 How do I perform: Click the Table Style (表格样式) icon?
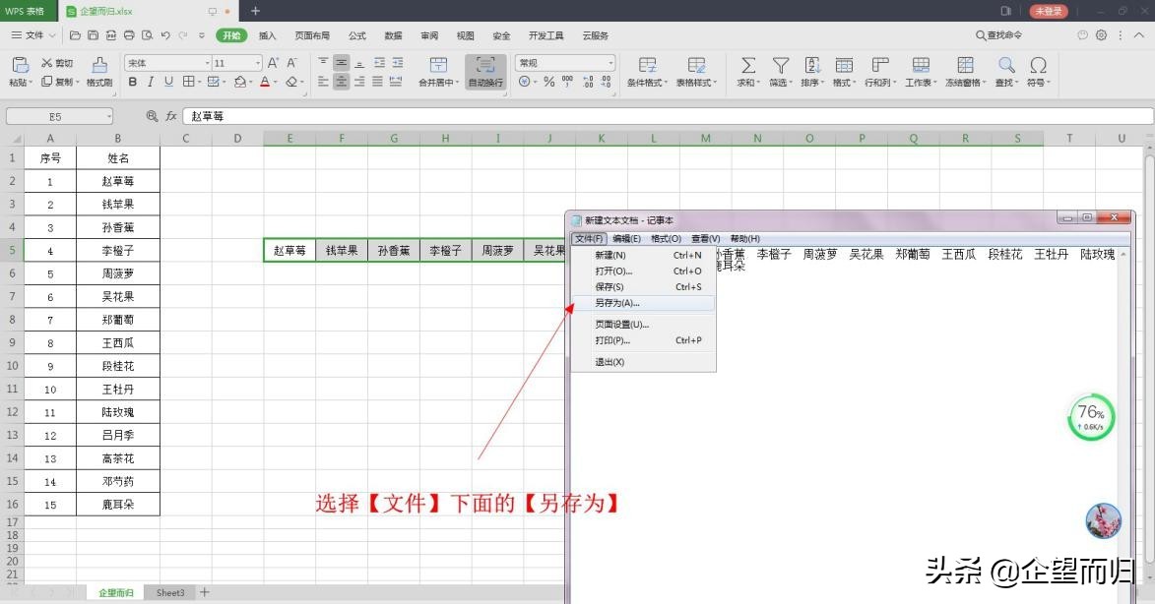tap(697, 65)
